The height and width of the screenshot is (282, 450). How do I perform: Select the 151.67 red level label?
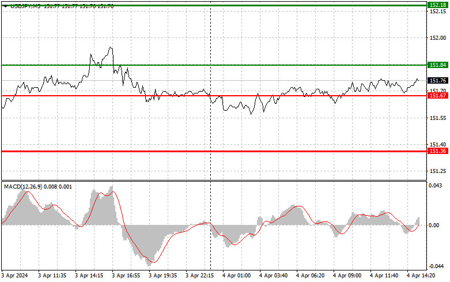click(x=438, y=96)
